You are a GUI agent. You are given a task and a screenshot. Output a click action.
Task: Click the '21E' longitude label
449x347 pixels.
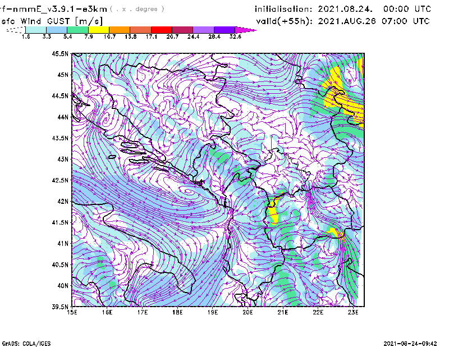pyautogui.click(x=283, y=312)
